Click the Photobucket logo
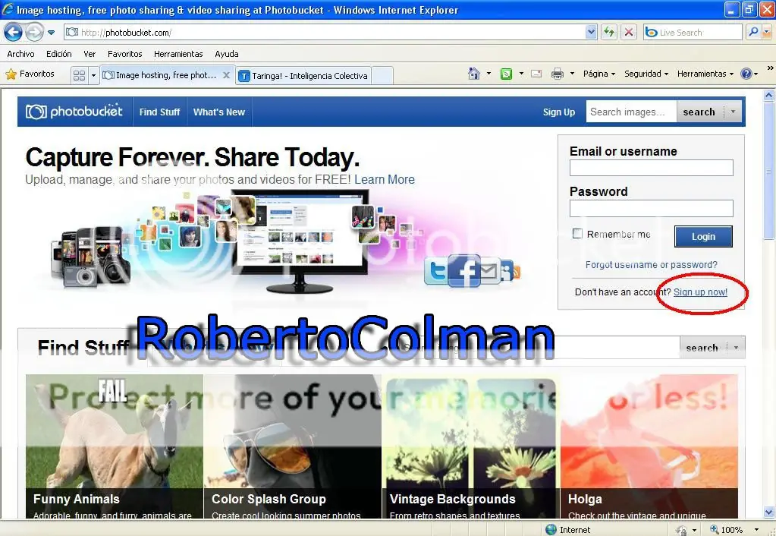 pyautogui.click(x=74, y=112)
